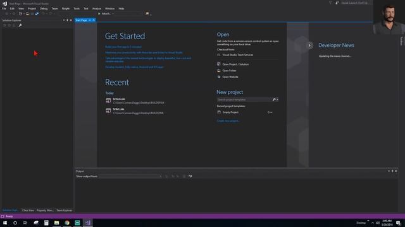This screenshot has width=405, height=227.
Task: Click the Visual Studio logo in title bar
Action: (x=4, y=3)
